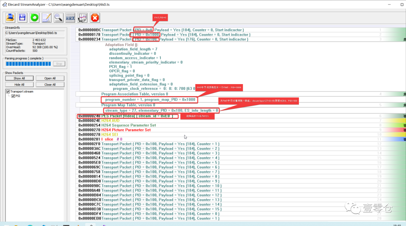
Task: Uncheck the PSI checkbox
Action: (x=14, y=96)
